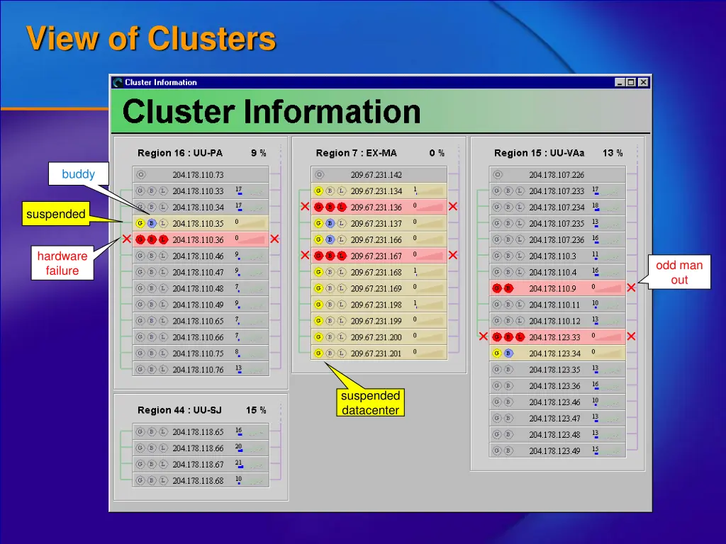Viewport: 726px width, 544px height.
Task: Select failed server 209.67.231.167
Action: click(376, 256)
